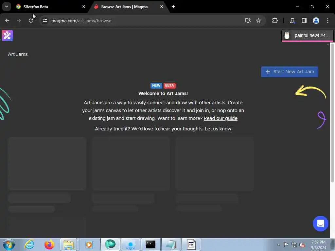Viewport: 335px width, 251px height.
Task: Open File Explorer from the taskbar
Action: [68, 244]
